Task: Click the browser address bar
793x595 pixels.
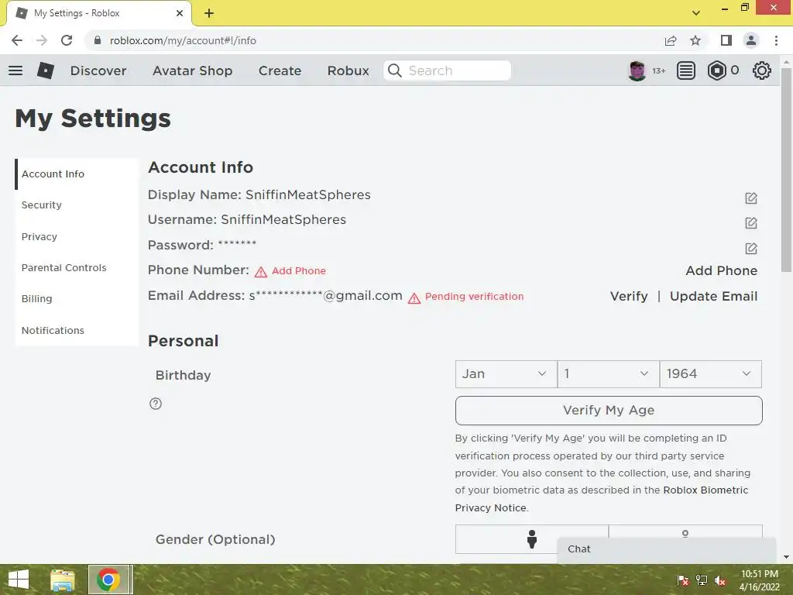Action: 374,40
